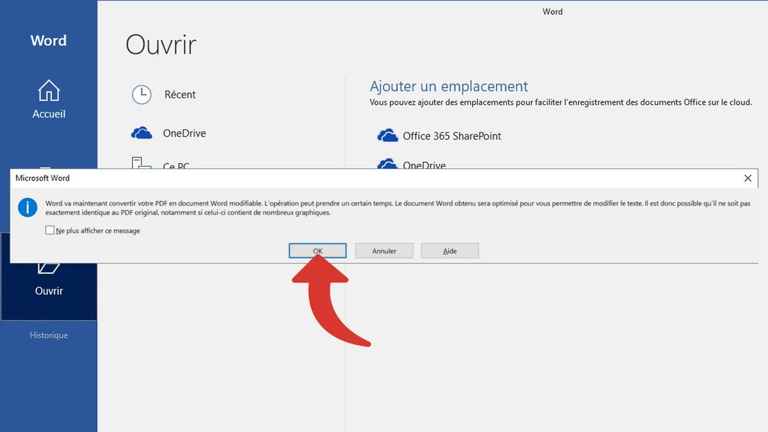The height and width of the screenshot is (432, 768).
Task: Click the Ouvrir folder icon in sidebar
Action: tap(49, 268)
